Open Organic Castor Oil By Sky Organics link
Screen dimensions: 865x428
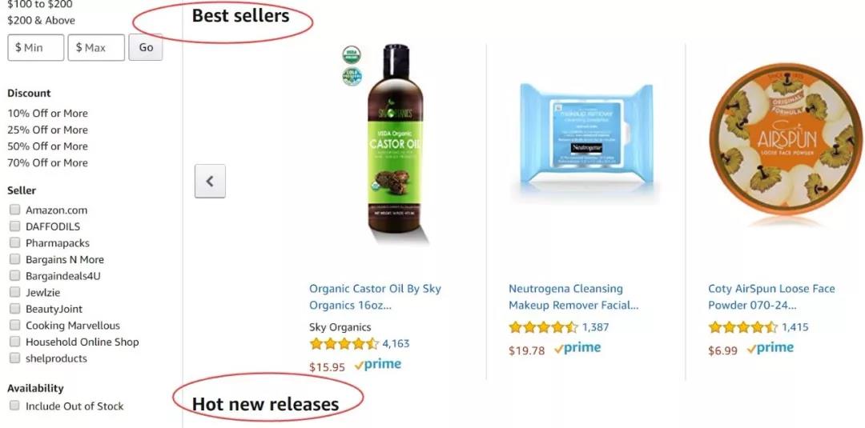(375, 297)
